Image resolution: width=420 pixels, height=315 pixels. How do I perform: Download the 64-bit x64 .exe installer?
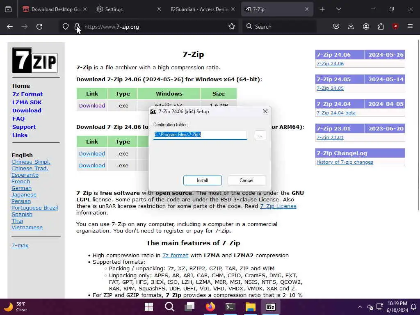[x=92, y=105]
